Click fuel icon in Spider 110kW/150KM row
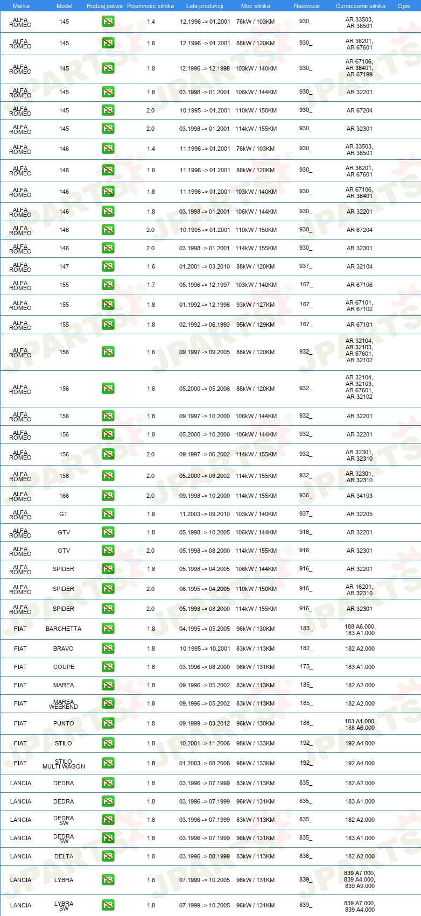The height and width of the screenshot is (916, 421). (x=108, y=589)
